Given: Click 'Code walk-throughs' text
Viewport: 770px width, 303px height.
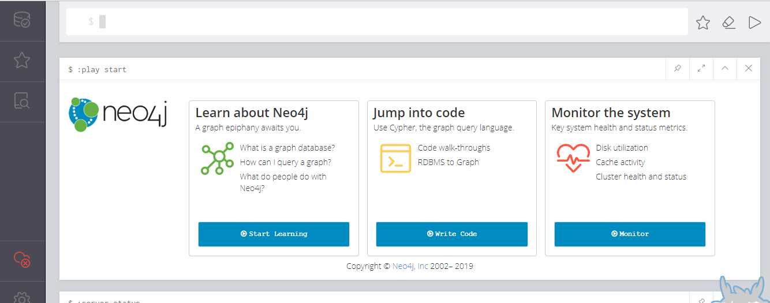Looking at the screenshot, I should click(x=454, y=148).
